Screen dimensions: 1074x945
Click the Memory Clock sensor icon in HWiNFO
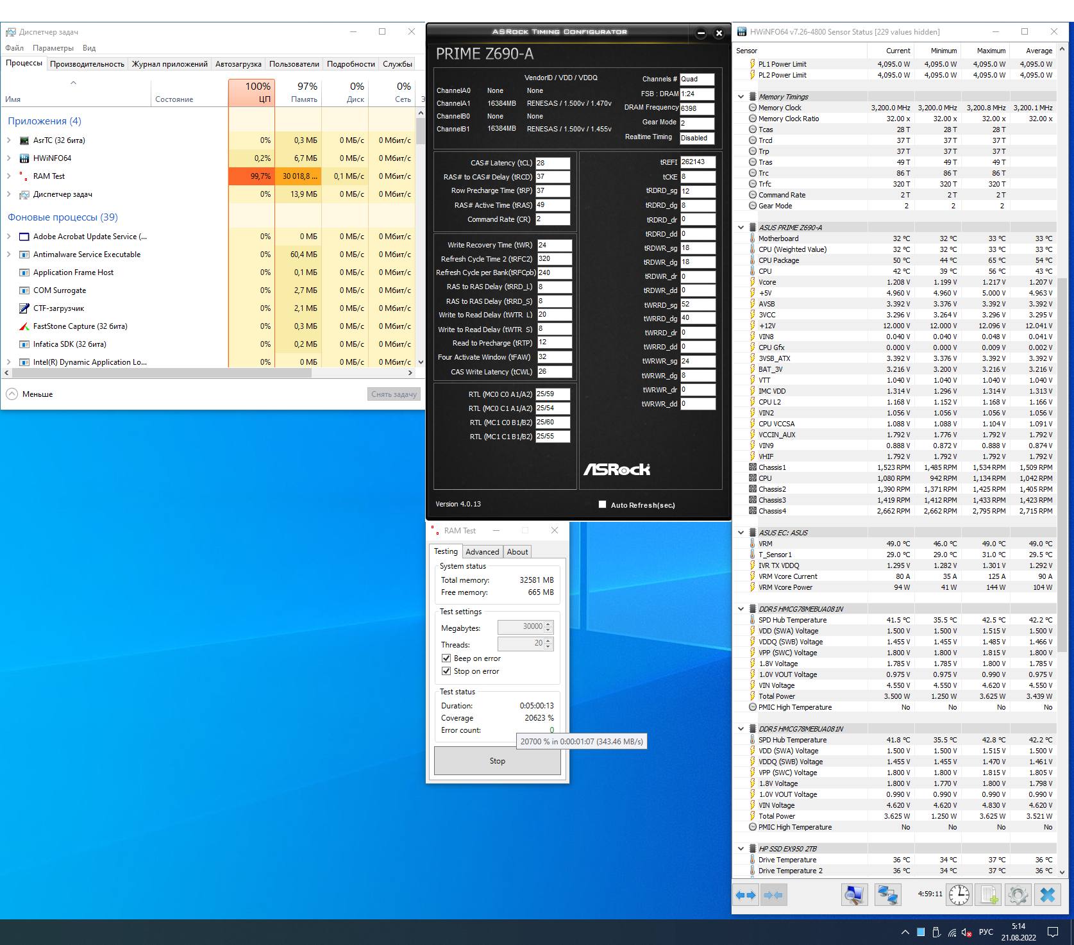753,108
